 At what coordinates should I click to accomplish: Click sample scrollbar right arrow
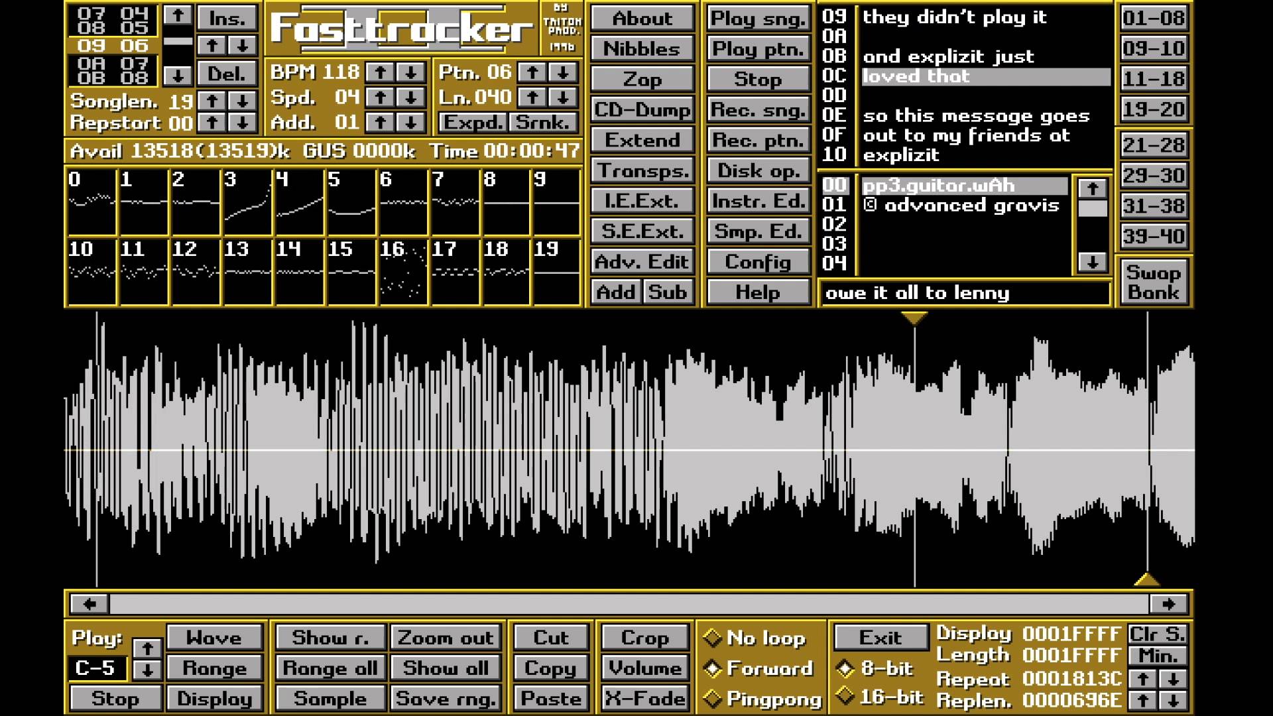[1168, 604]
